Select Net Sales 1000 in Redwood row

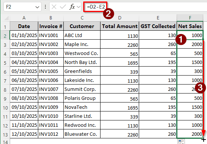(x=190, y=125)
